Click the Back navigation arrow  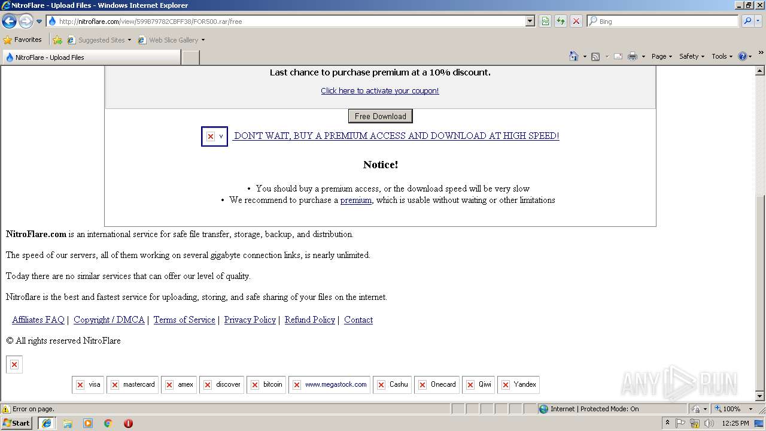click(x=10, y=21)
